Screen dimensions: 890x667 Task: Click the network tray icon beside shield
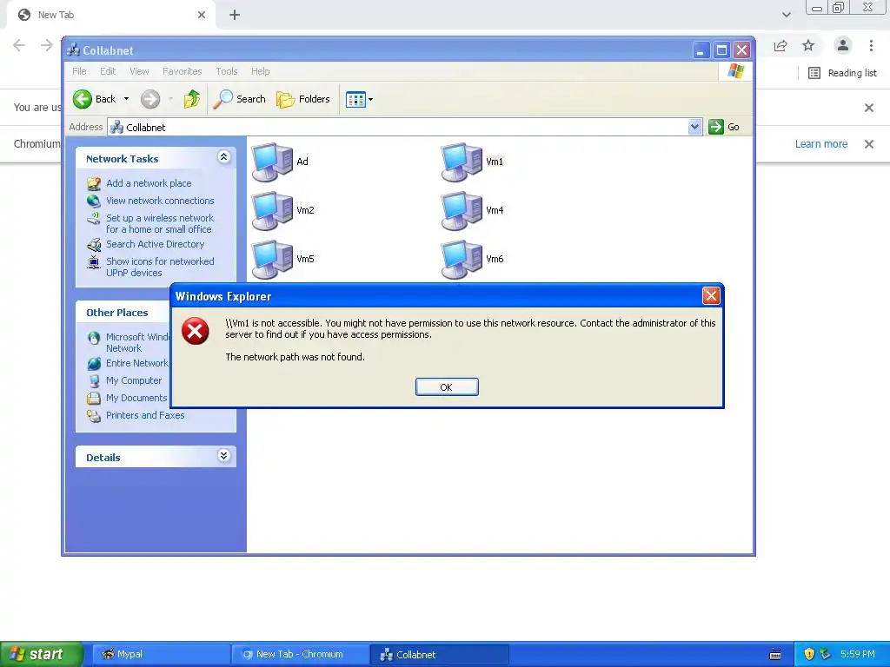click(x=826, y=654)
